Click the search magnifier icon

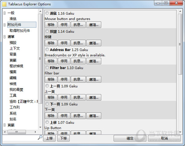pyautogui.click(x=40, y=137)
